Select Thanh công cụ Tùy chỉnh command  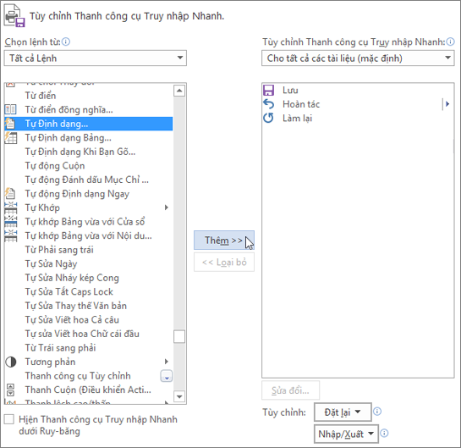coord(89,376)
